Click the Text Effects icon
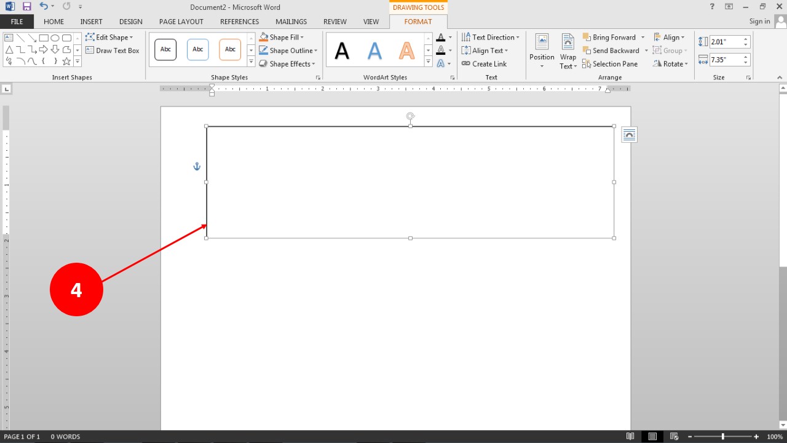The width and height of the screenshot is (787, 443). (x=440, y=63)
